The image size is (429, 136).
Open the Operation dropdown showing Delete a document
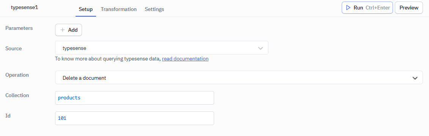pyautogui.click(x=239, y=77)
